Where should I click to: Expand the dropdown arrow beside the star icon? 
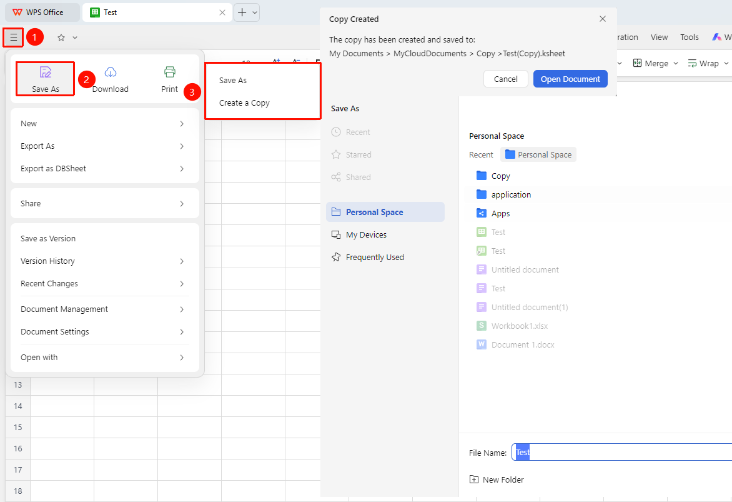click(x=75, y=38)
